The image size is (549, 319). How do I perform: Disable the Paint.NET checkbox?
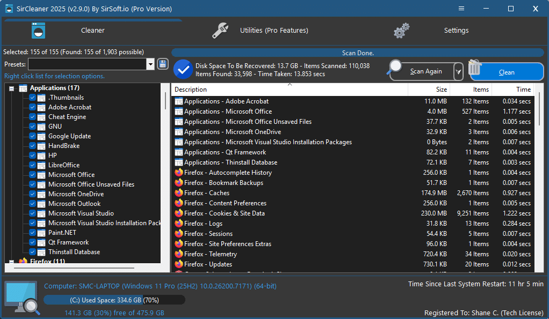click(33, 233)
